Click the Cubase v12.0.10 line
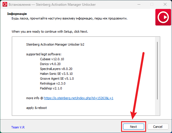 click(x=52, y=59)
